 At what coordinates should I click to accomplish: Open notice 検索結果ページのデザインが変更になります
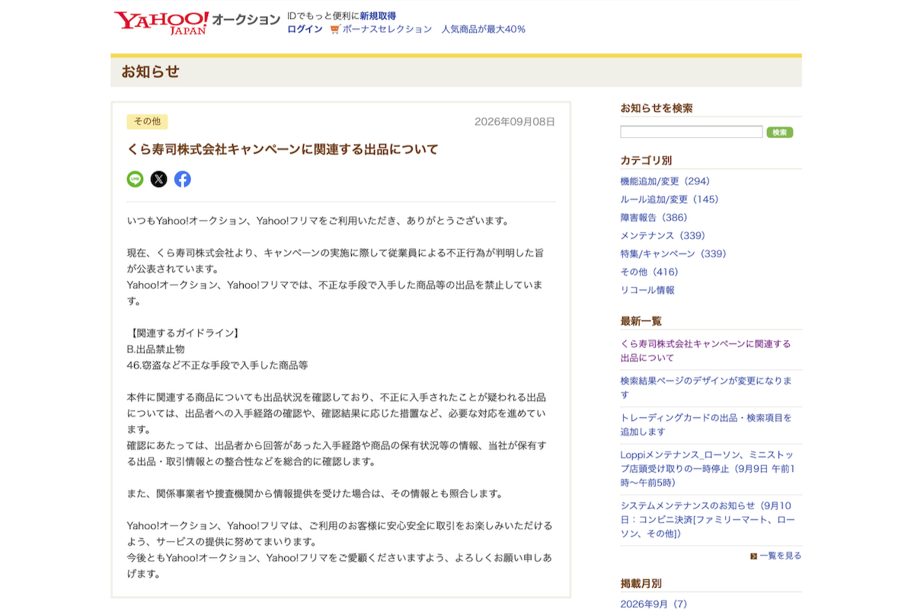[x=706, y=387]
